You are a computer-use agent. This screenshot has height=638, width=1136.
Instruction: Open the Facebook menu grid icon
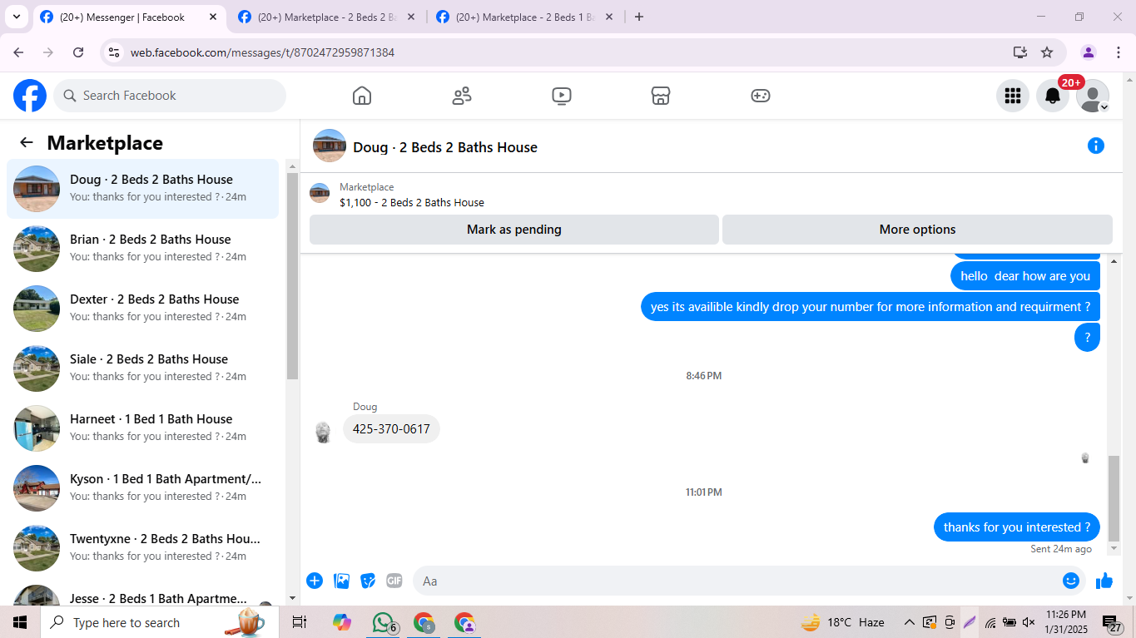click(1013, 96)
